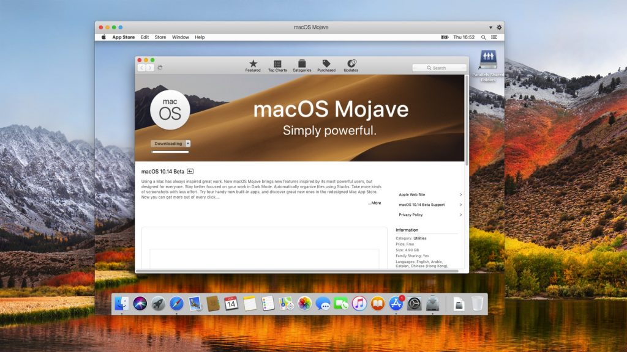Click the Thu 16:52 clock

coord(464,37)
